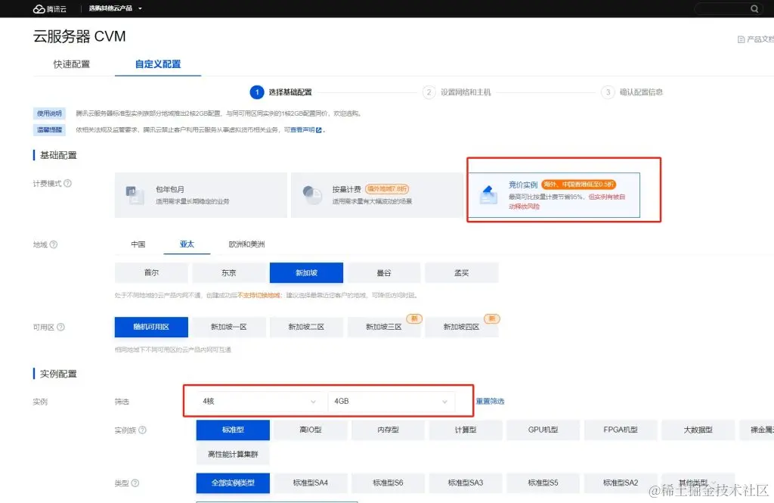
Task: Click the 竞价实例 bidding icon
Action: pos(488,194)
